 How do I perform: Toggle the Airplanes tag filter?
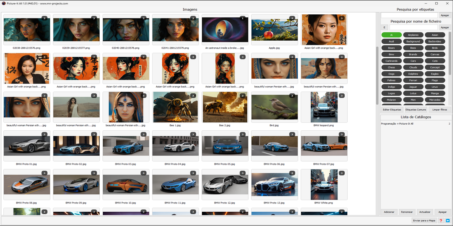pyautogui.click(x=413, y=35)
